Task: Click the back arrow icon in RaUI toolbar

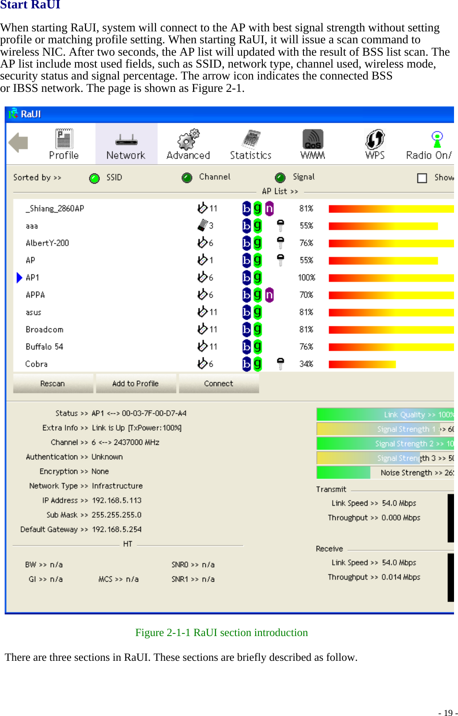Action: point(18,143)
